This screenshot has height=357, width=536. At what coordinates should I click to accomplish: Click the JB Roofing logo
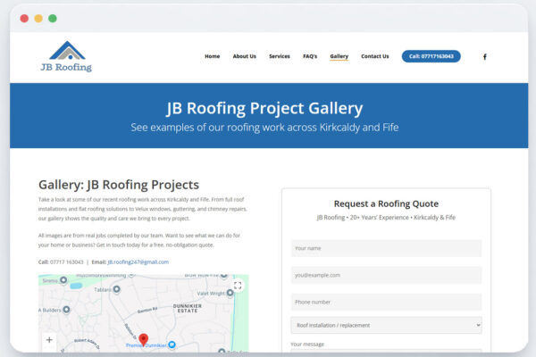tap(66, 55)
